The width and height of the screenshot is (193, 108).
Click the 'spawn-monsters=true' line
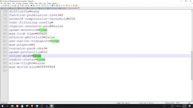(x=28, y=30)
